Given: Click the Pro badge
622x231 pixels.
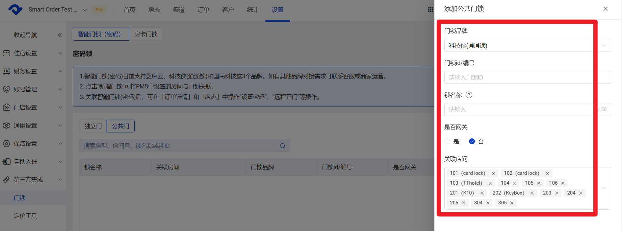Looking at the screenshot, I should 99,10.
